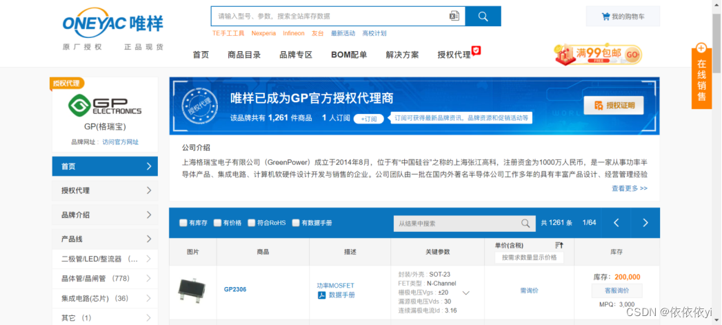The width and height of the screenshot is (722, 325).
Task: Click the GP Electronics brand logo
Action: [105, 106]
